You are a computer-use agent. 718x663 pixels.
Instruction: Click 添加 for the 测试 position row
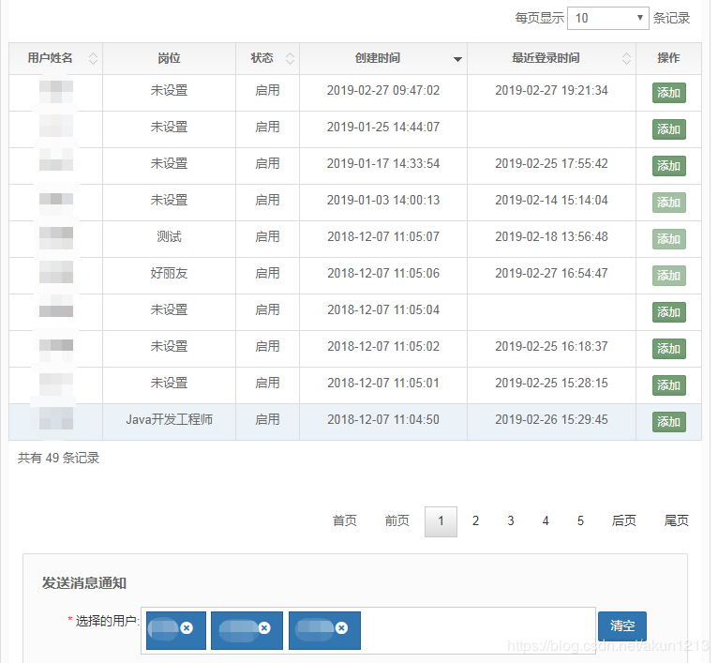coord(668,239)
